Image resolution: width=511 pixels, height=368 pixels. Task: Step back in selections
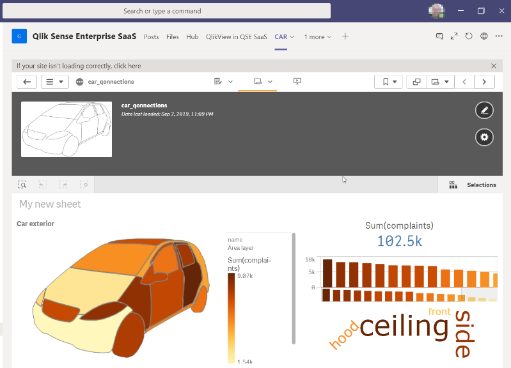click(43, 185)
